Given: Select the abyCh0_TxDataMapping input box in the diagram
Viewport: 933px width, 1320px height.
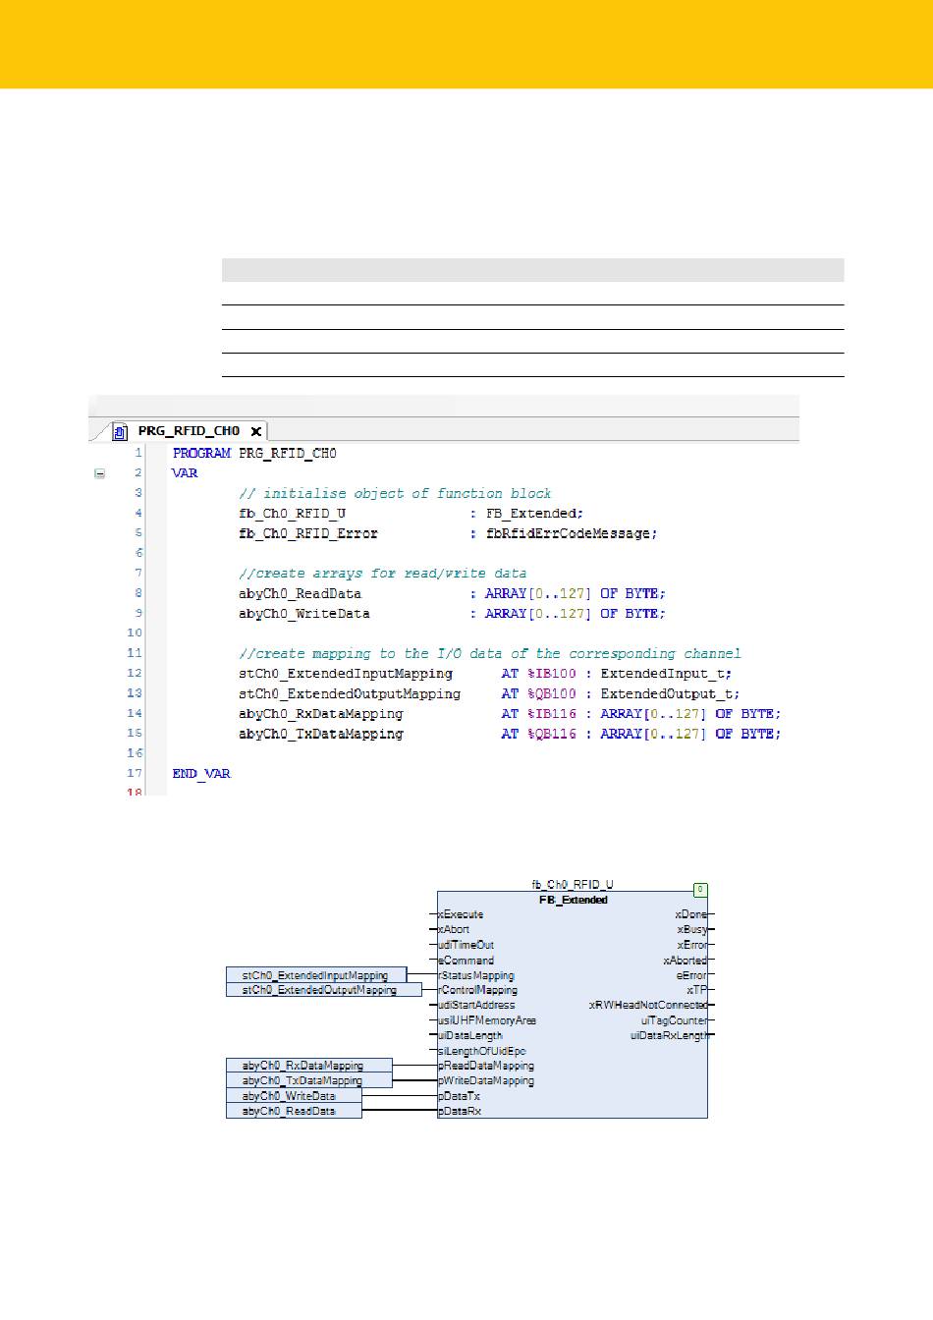Looking at the screenshot, I should pos(308,1080).
